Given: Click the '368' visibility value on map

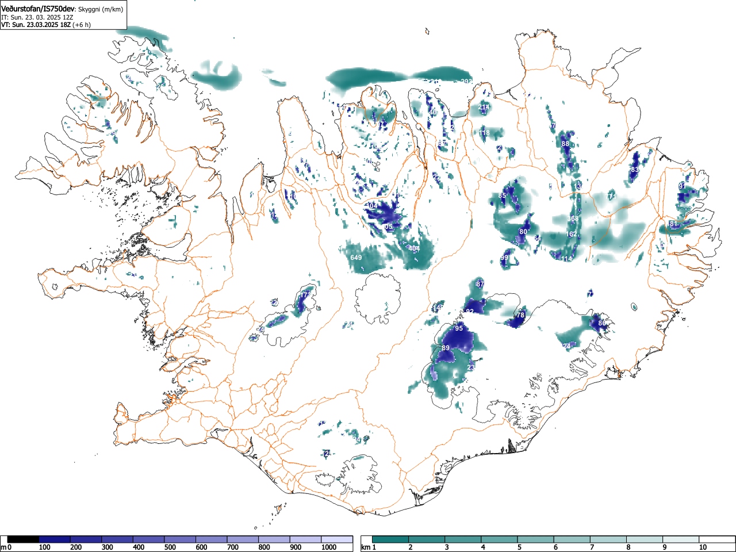Looking at the screenshot, I should point(574,218).
